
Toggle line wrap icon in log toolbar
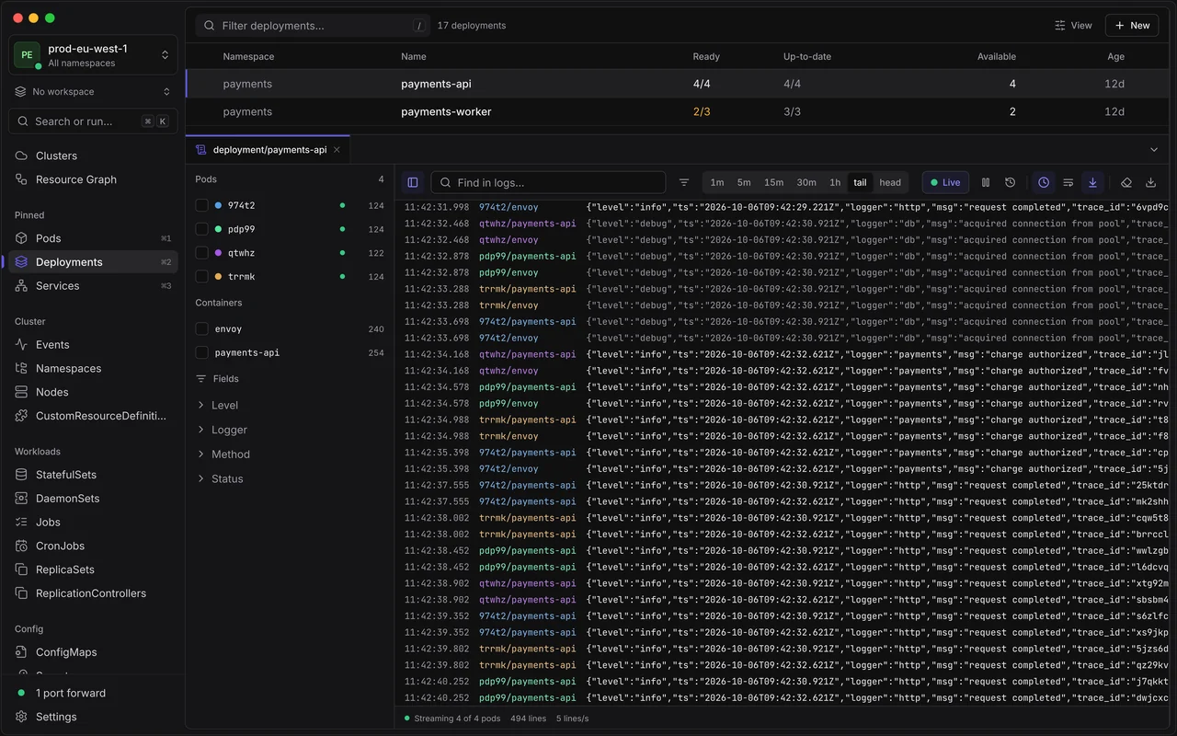1068,182
